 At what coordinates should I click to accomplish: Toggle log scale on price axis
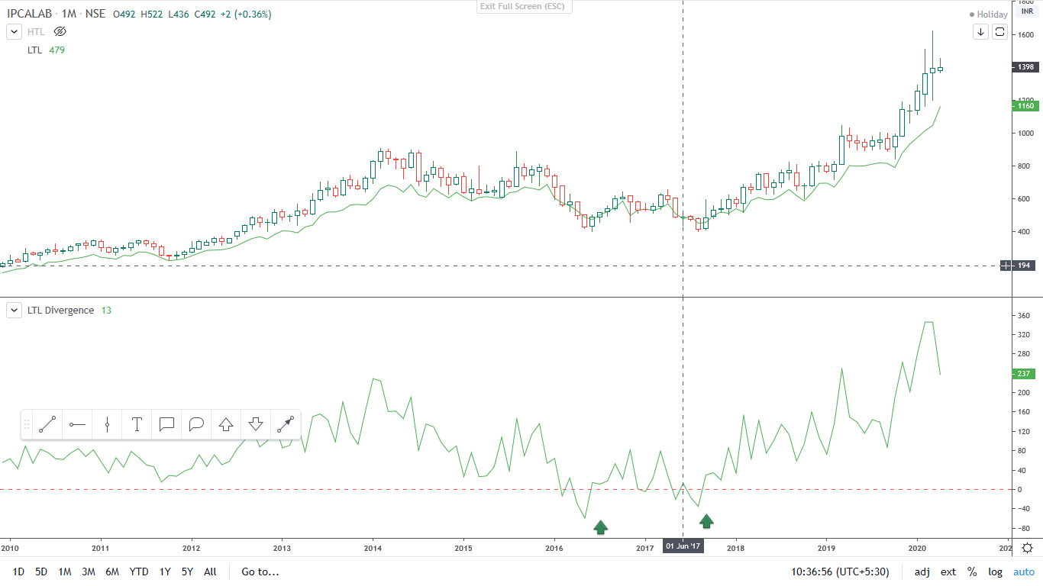(995, 572)
